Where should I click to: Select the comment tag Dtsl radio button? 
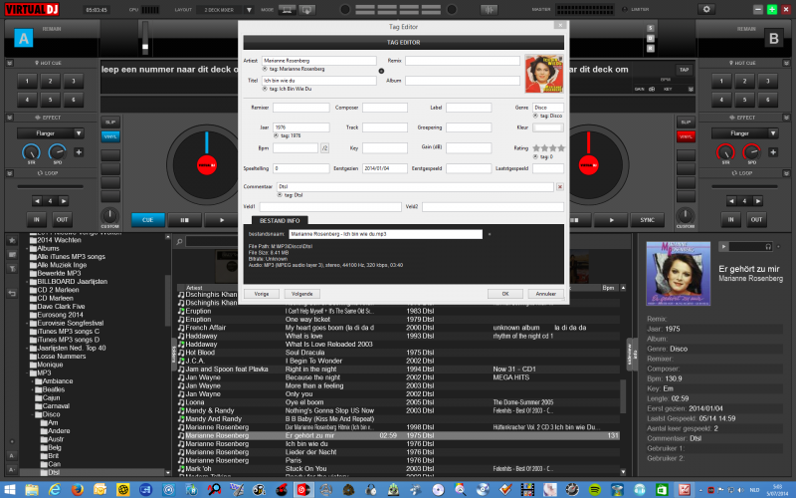click(280, 195)
